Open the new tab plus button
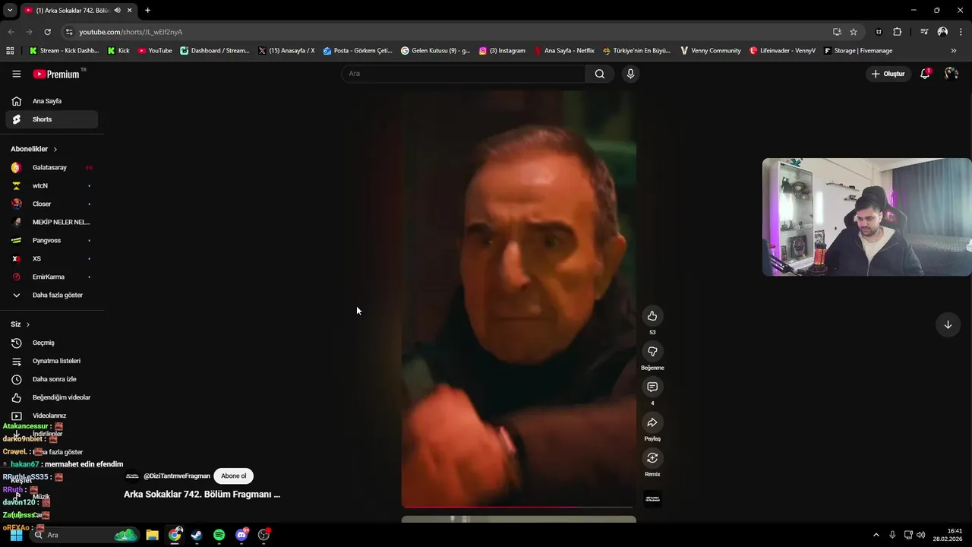Viewport: 972px width, 547px height. [x=147, y=11]
